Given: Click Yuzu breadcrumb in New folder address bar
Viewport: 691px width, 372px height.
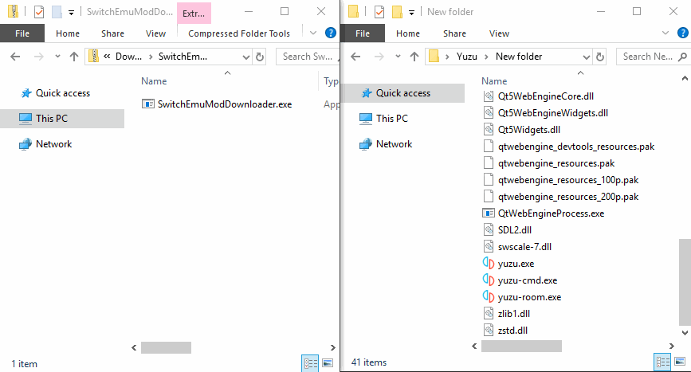Looking at the screenshot, I should [x=467, y=57].
